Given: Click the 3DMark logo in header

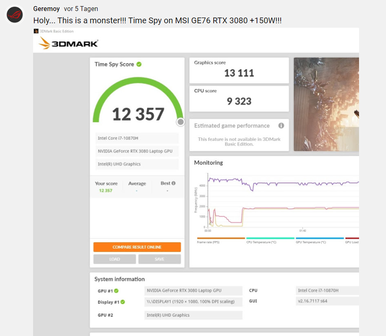Looking at the screenshot, I should point(68,43).
